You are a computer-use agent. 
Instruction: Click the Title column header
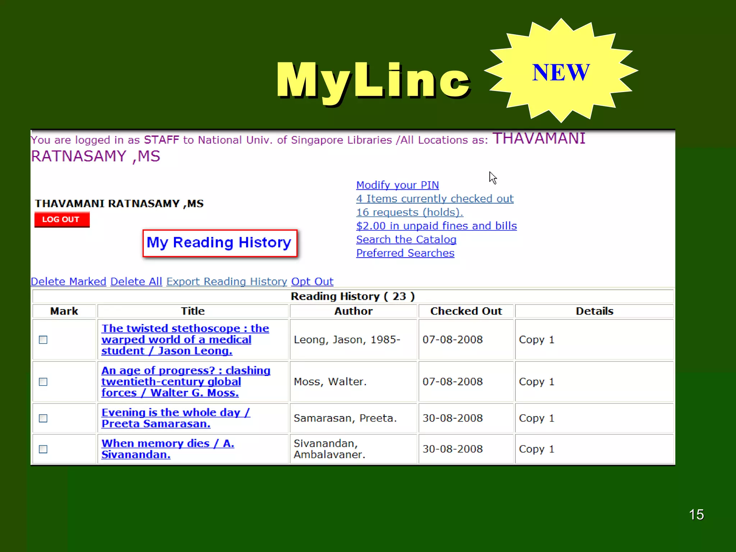click(x=193, y=311)
